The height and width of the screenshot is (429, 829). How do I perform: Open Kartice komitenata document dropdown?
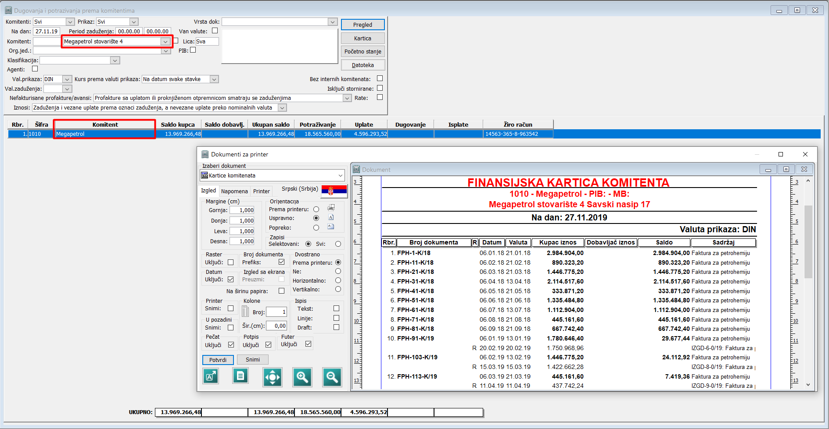pyautogui.click(x=272, y=175)
